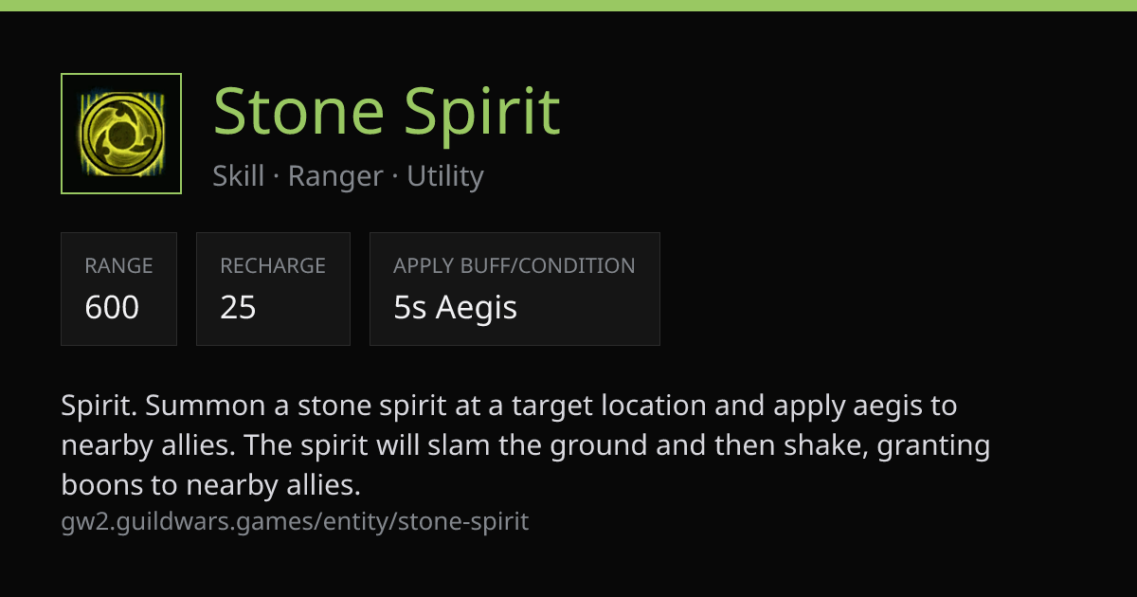Click the 600 range value
The width and height of the screenshot is (1137, 597).
[112, 307]
